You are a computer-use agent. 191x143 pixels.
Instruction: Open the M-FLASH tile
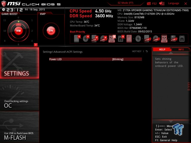point(19,127)
